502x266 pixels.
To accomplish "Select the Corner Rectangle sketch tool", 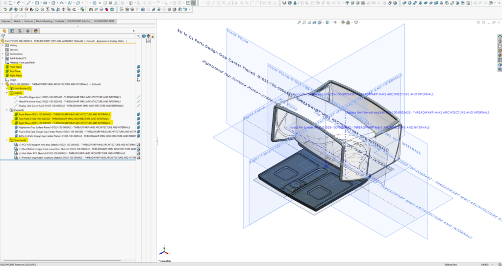I will [x=37, y=3].
